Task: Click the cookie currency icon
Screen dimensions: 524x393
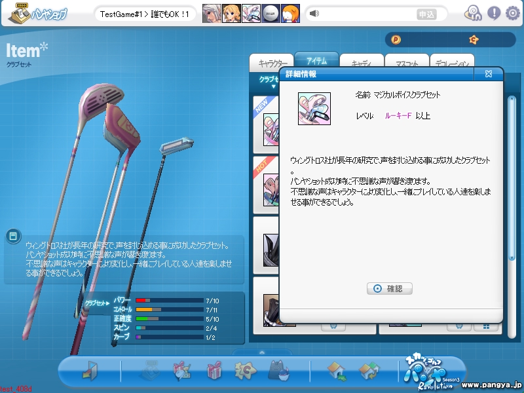Action: pos(474,40)
